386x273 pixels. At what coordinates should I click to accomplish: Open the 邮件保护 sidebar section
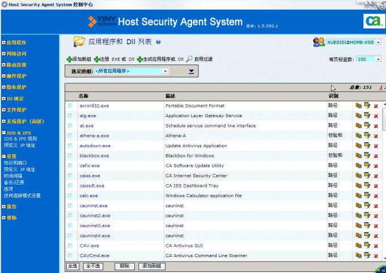[x=16, y=76]
